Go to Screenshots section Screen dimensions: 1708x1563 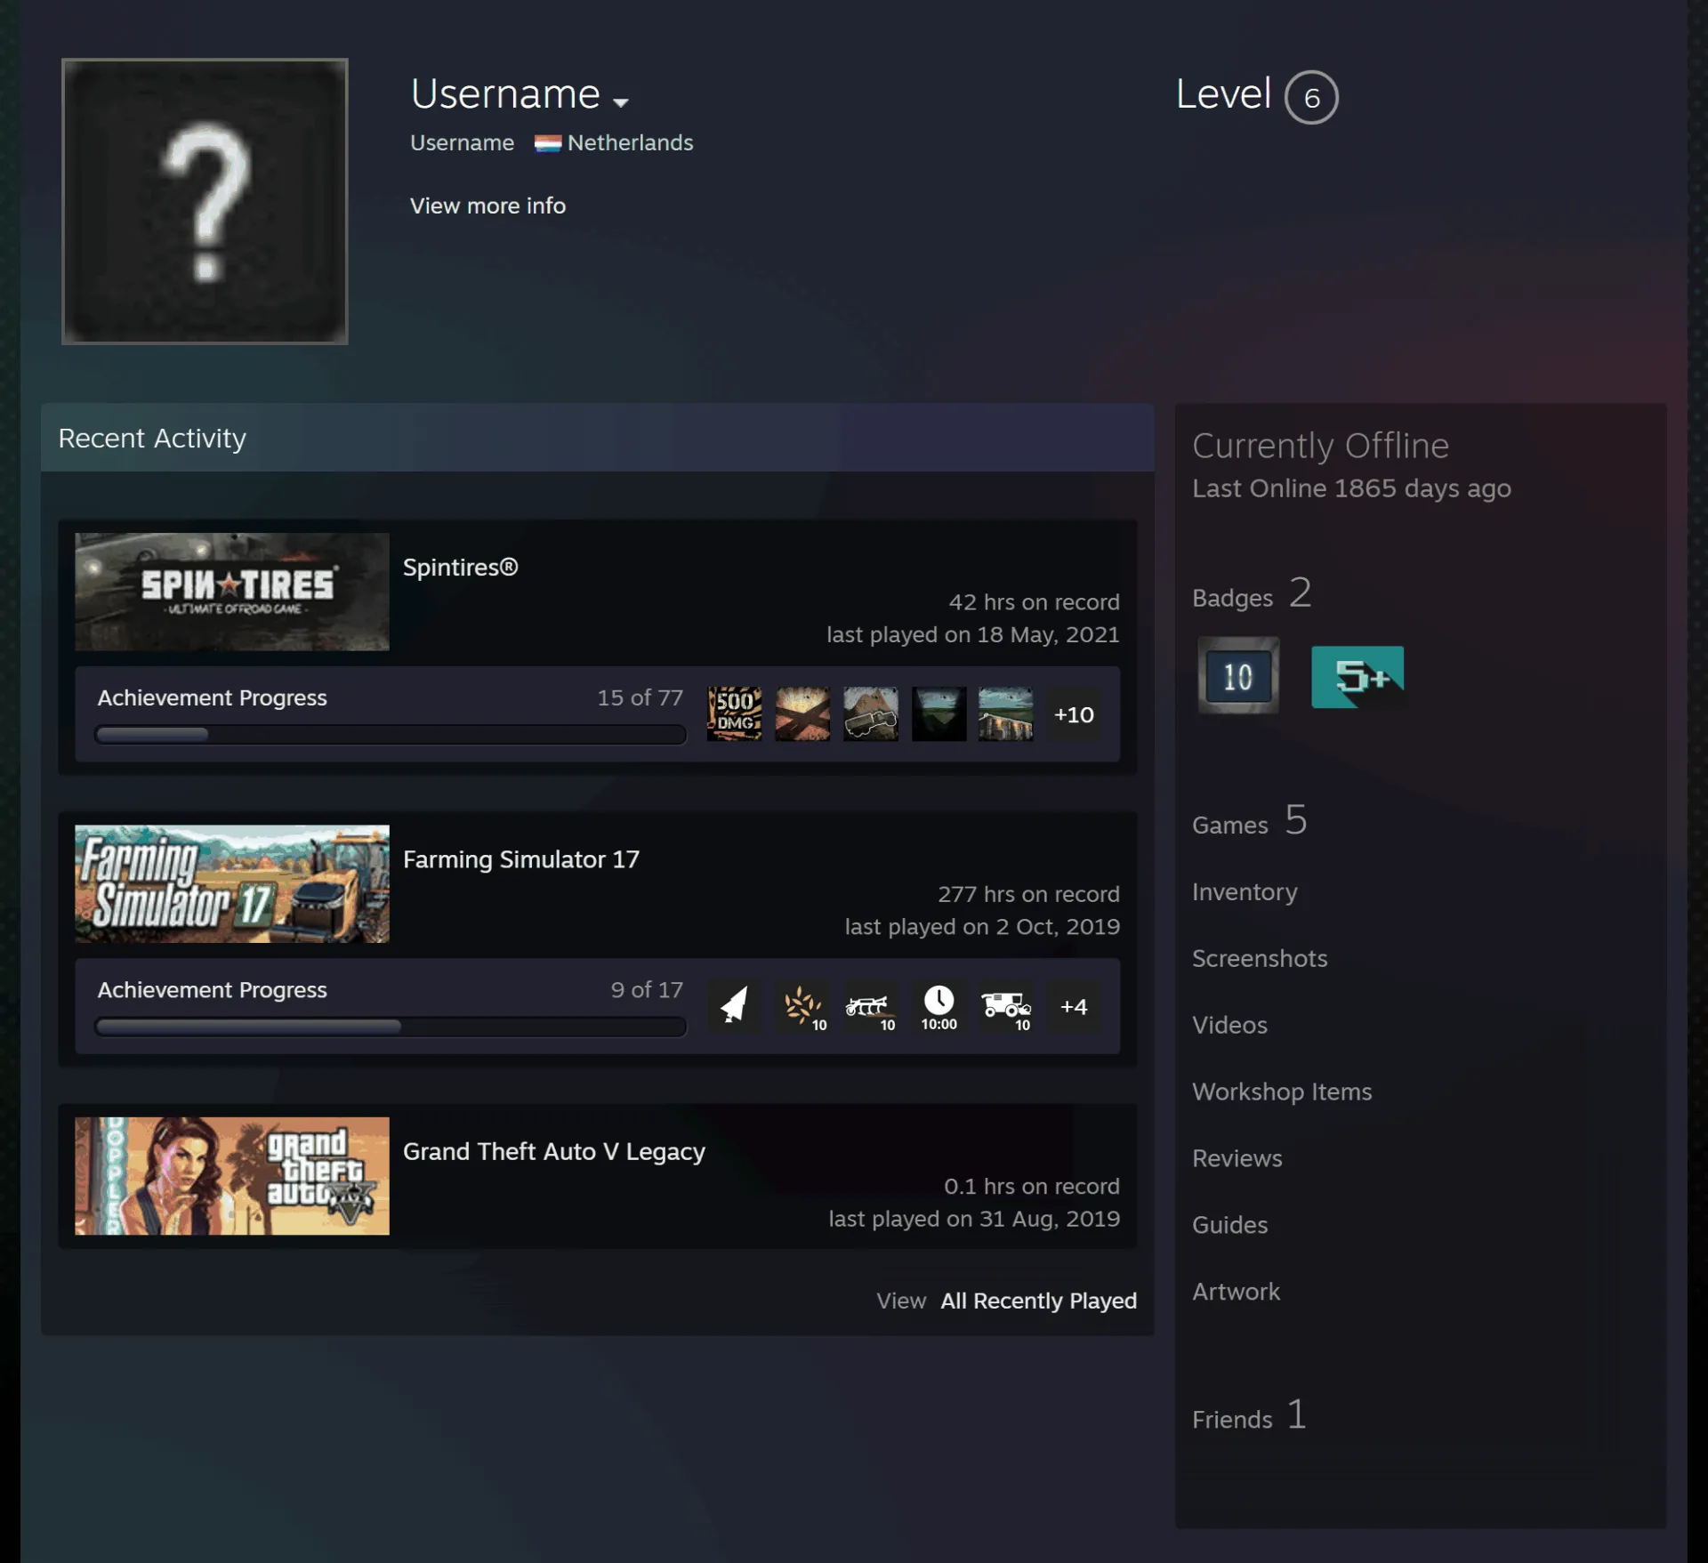click(x=1260, y=958)
